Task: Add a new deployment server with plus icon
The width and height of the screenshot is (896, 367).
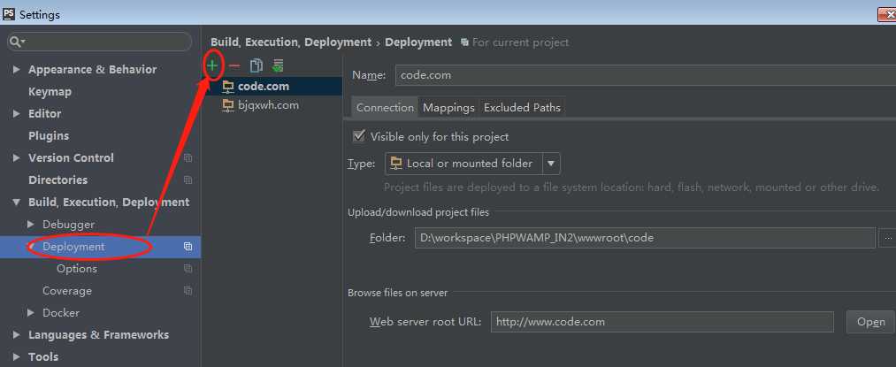Action: click(x=212, y=65)
